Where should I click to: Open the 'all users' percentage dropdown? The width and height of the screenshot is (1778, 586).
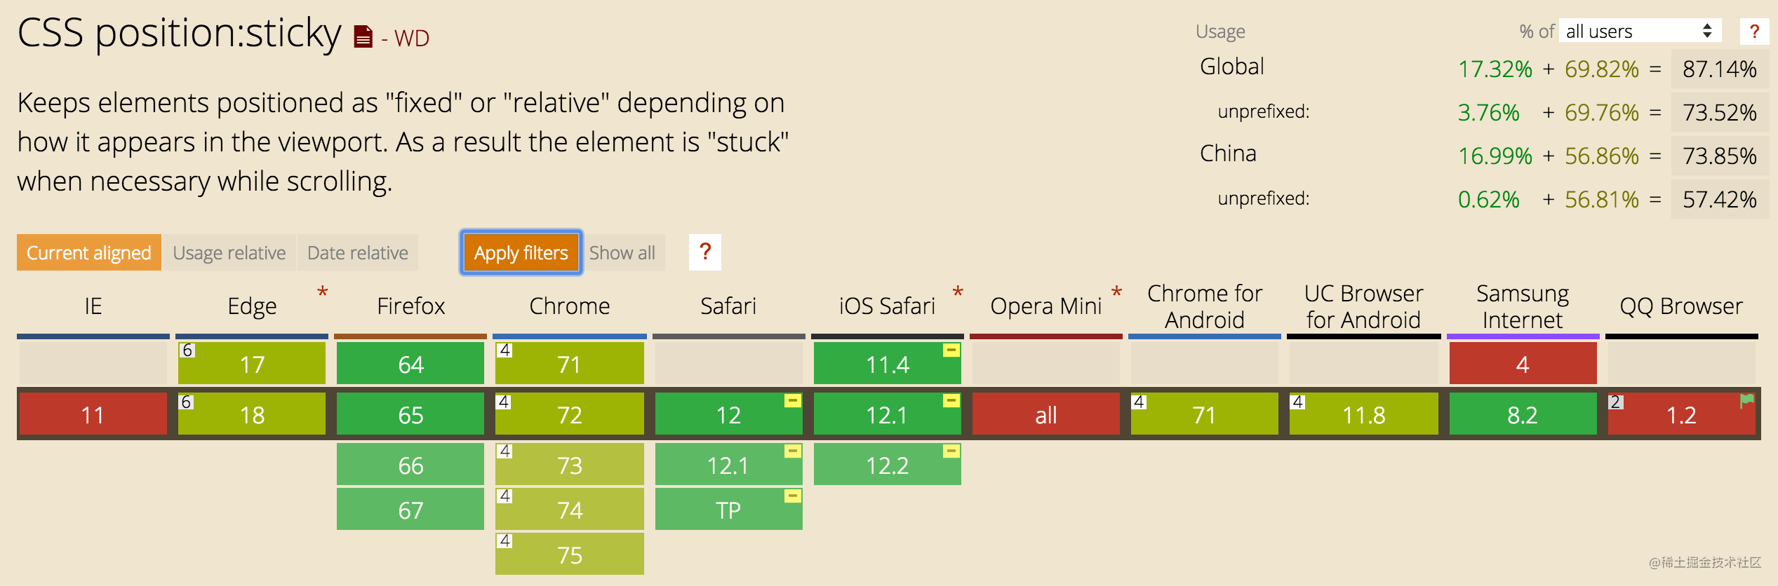pos(1638,31)
